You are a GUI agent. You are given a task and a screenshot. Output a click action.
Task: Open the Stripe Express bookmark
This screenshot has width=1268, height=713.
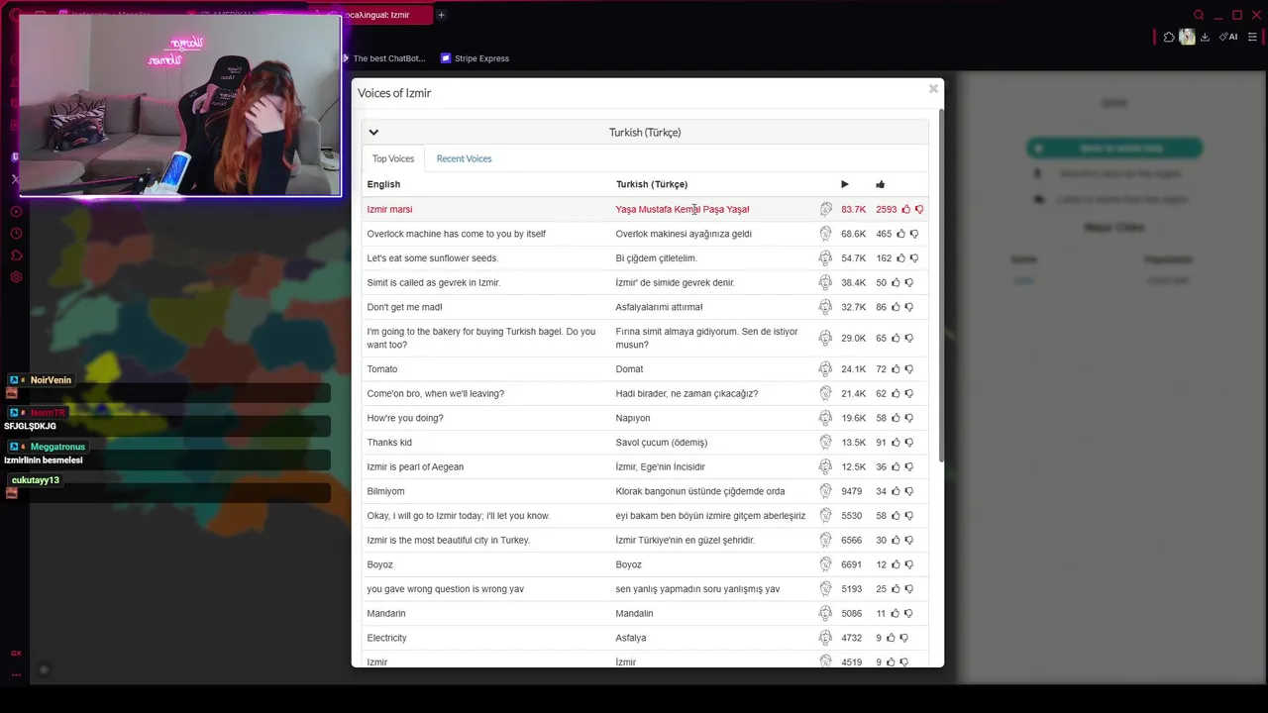point(475,58)
